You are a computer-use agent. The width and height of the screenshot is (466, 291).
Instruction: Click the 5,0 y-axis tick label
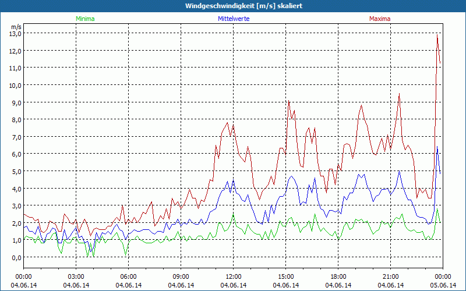click(x=15, y=171)
